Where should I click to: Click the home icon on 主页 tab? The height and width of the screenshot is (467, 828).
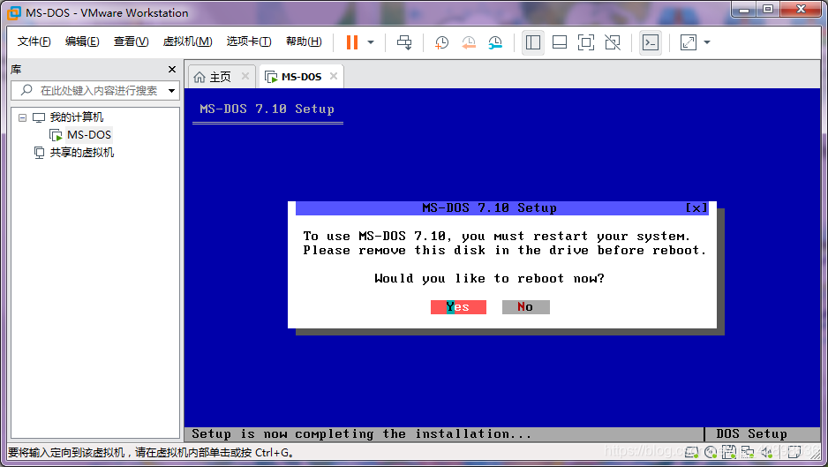tap(199, 77)
